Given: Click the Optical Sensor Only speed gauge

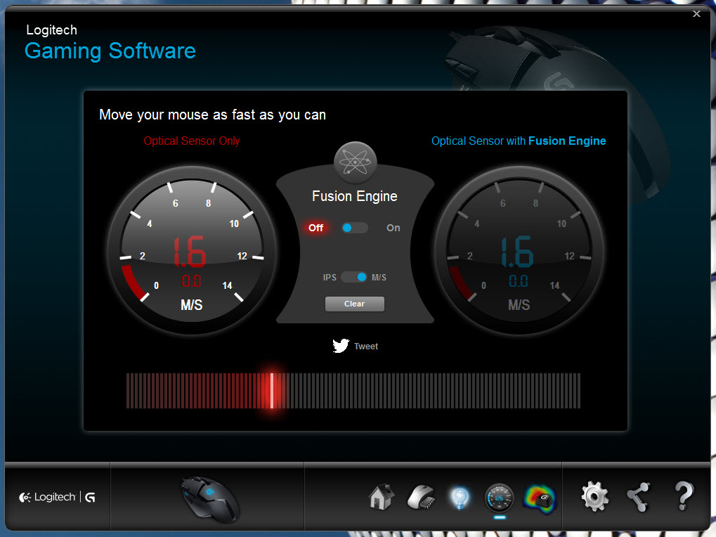Looking at the screenshot, I should pyautogui.click(x=192, y=250).
